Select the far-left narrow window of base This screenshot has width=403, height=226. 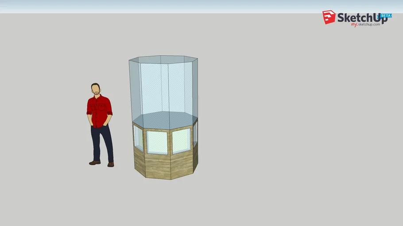138,138
